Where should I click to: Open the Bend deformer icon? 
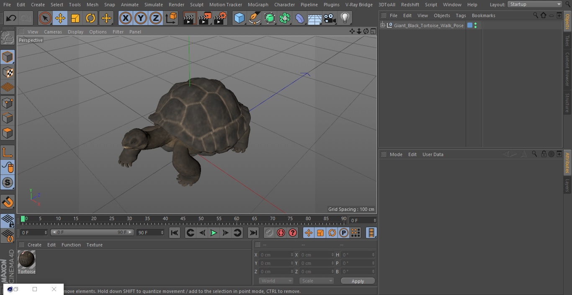pyautogui.click(x=300, y=18)
